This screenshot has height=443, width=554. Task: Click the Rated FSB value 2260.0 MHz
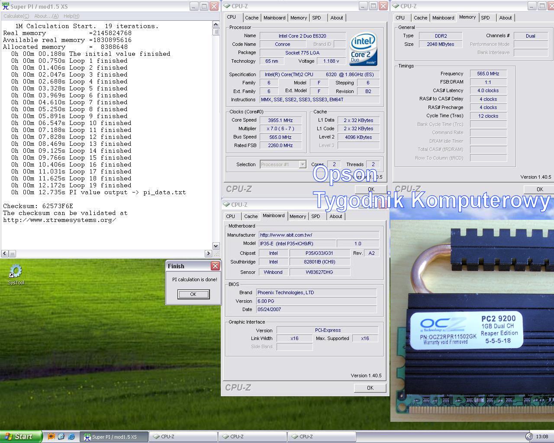click(x=280, y=145)
